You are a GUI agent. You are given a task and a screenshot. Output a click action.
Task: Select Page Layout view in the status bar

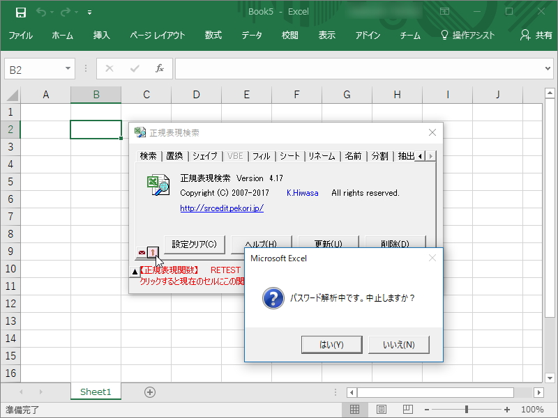[x=380, y=410]
